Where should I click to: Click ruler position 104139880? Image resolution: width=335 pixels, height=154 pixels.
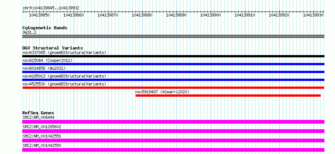(x=142, y=15)
